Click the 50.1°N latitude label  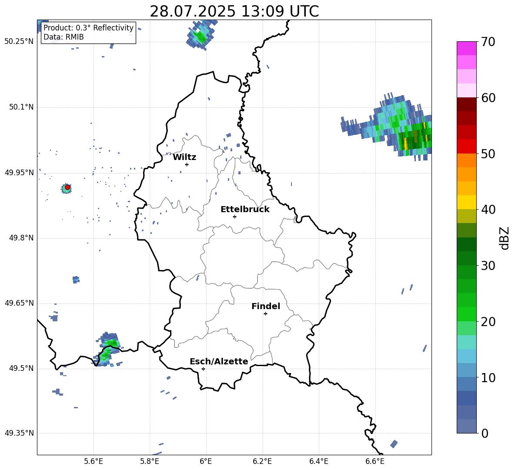[x=21, y=107]
